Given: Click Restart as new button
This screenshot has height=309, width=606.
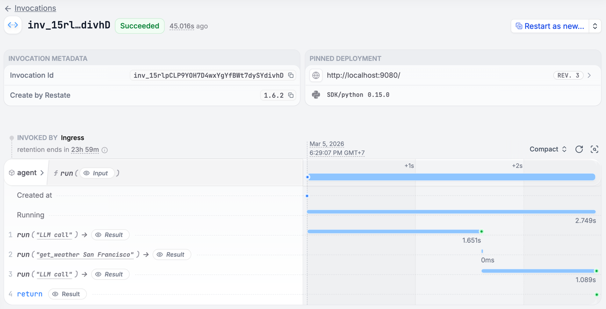Looking at the screenshot, I should pyautogui.click(x=550, y=26).
